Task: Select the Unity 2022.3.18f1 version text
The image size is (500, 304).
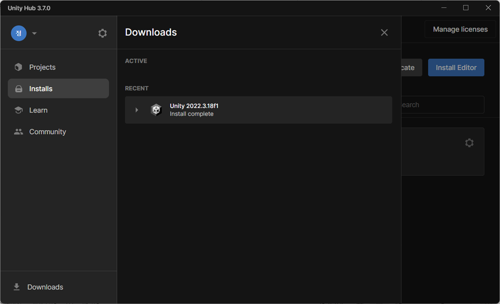Action: pos(194,106)
